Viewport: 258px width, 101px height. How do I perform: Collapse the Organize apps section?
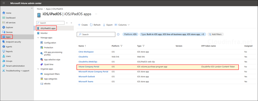pyautogui.click(x=38, y=69)
